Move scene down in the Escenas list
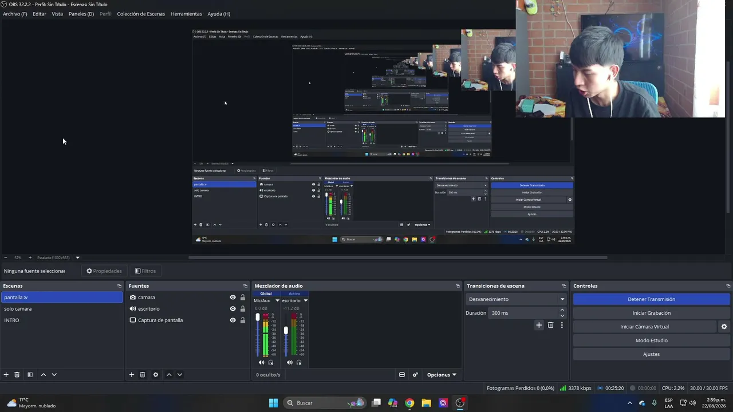Image resolution: width=733 pixels, height=412 pixels. tap(54, 375)
